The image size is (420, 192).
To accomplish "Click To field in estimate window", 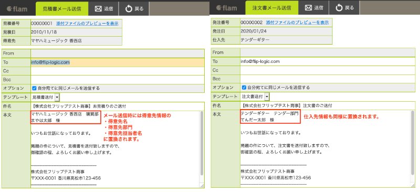I will tap(117, 62).
